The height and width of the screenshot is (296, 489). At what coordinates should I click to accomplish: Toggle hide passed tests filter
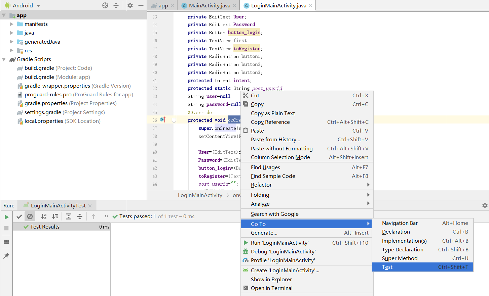pos(30,216)
